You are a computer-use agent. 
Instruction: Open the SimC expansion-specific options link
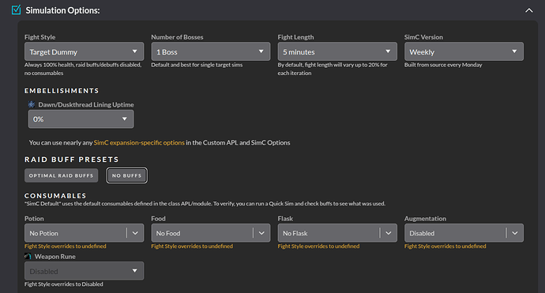point(139,142)
